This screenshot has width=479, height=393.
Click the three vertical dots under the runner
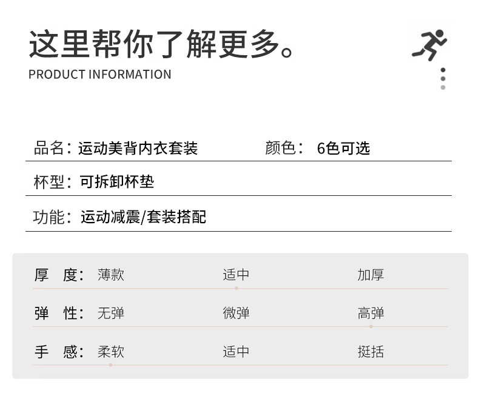pos(443,79)
